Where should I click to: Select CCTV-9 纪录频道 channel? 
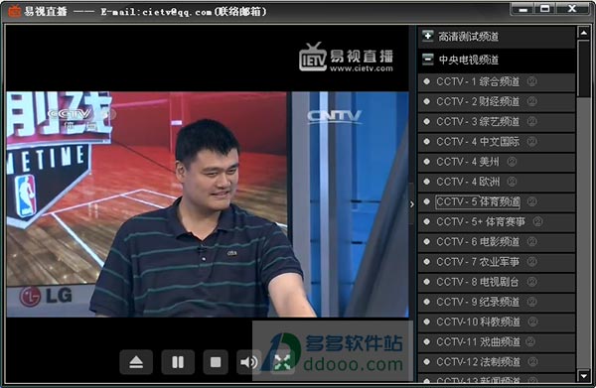pyautogui.click(x=497, y=303)
